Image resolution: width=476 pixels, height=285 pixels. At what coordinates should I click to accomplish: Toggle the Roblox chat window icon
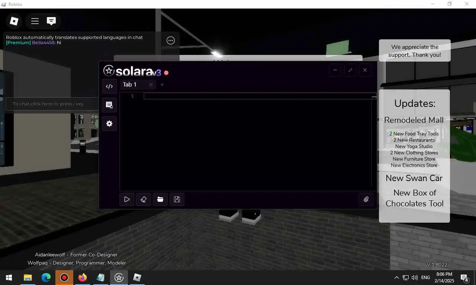(51, 21)
